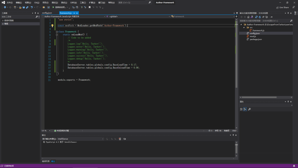Open the output source IntelliSense dropdown
Image resolution: width=298 pixels, height=168 pixels.
(x=81, y=139)
